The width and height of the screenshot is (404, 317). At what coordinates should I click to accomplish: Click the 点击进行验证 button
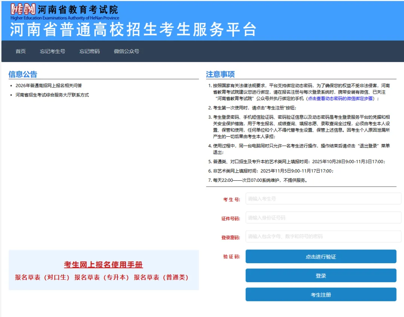[x=321, y=257]
